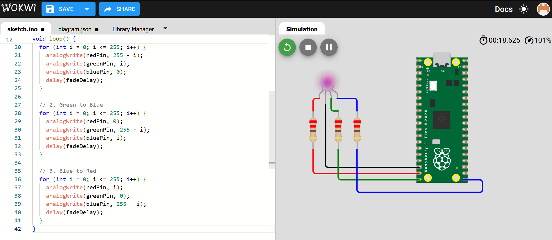Click the for loop statement on line 28
Image resolution: width=552 pixels, height=240 pixels.
(93, 113)
